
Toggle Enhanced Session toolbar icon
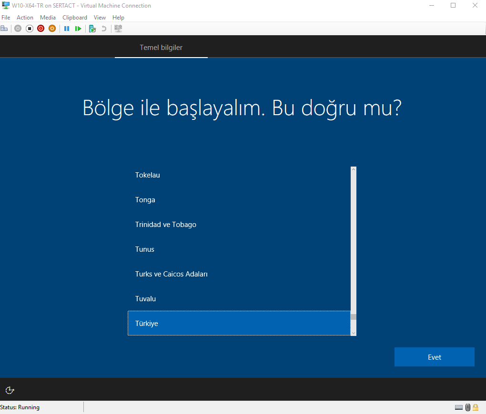pyautogui.click(x=118, y=29)
